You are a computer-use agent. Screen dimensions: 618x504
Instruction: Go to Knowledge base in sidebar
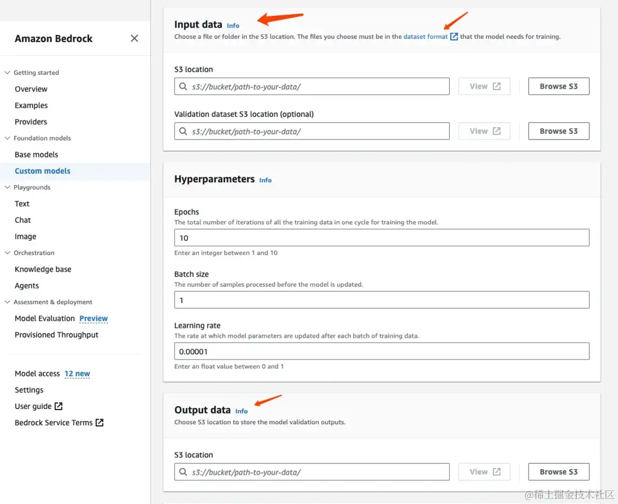pos(43,269)
